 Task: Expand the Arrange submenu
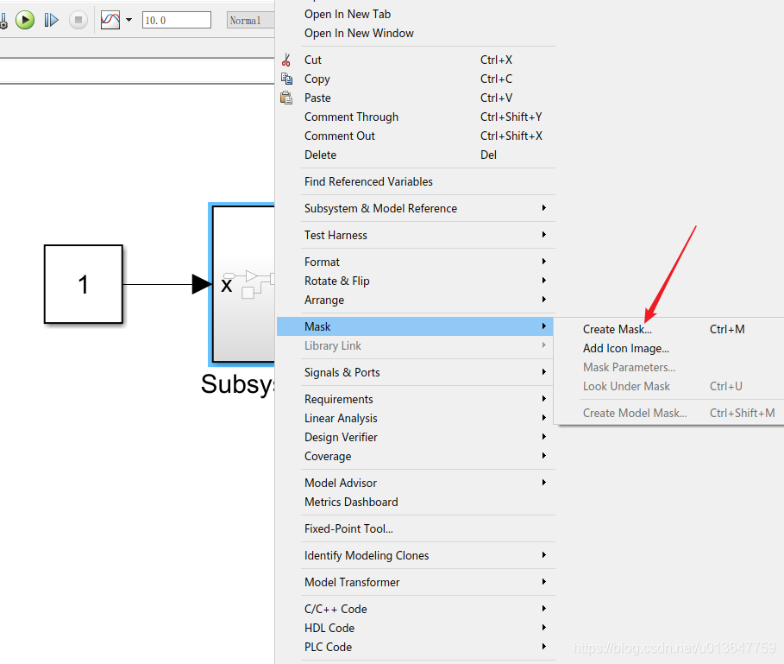pos(415,300)
